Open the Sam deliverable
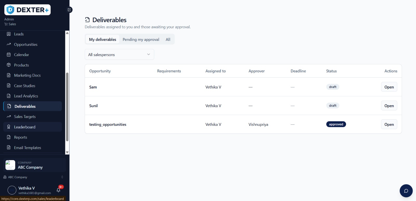The image size is (416, 201). [389, 87]
